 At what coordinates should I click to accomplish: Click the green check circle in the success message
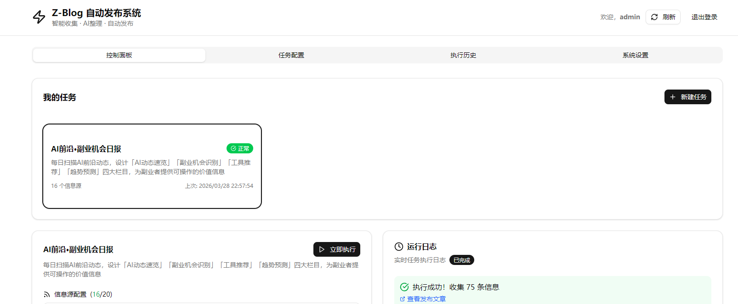coord(404,287)
